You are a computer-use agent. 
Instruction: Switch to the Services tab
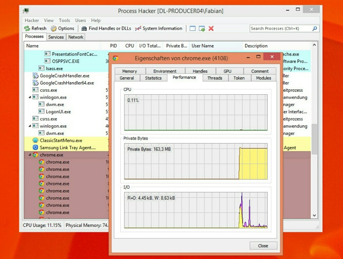point(56,37)
